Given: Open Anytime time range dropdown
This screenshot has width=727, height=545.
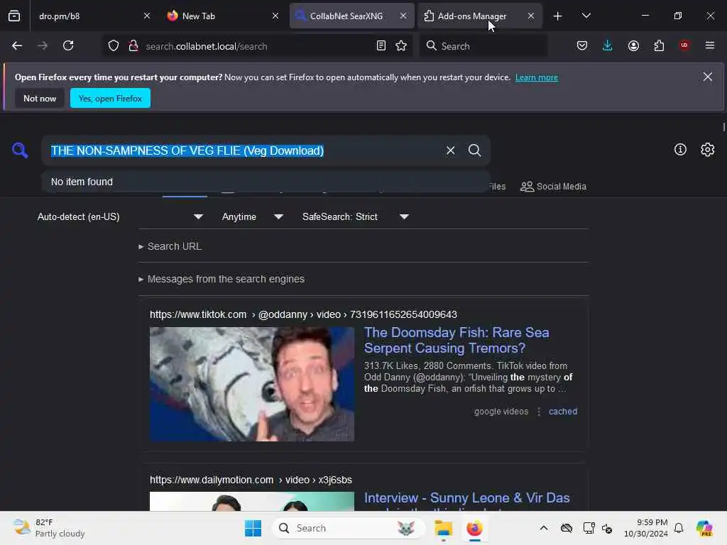Looking at the screenshot, I should [x=253, y=216].
